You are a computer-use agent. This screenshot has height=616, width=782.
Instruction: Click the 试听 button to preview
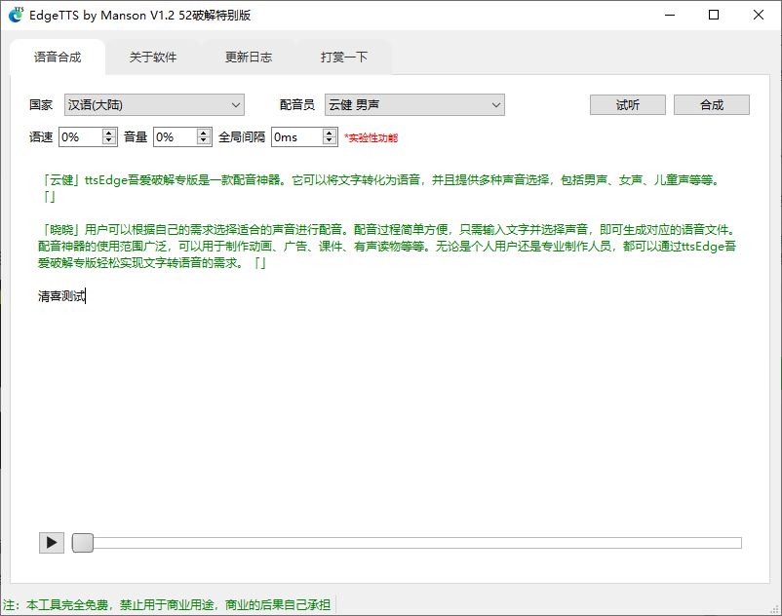pyautogui.click(x=627, y=104)
